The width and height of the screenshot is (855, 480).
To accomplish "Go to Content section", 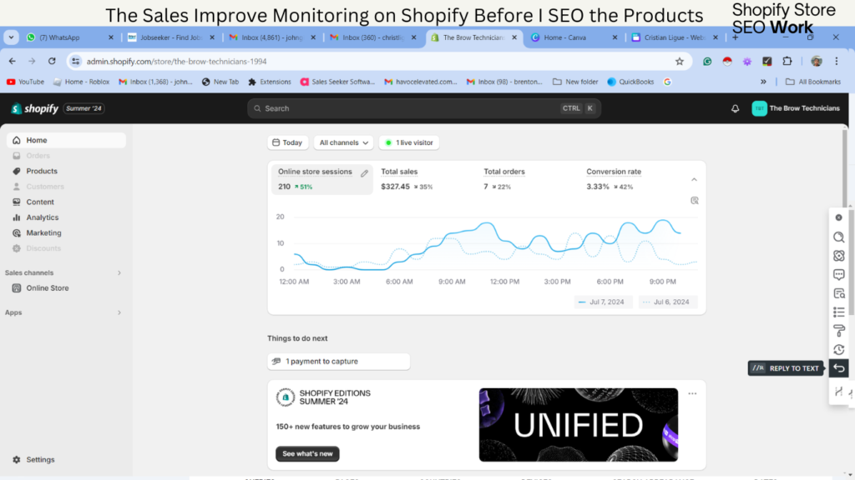I will coord(40,202).
